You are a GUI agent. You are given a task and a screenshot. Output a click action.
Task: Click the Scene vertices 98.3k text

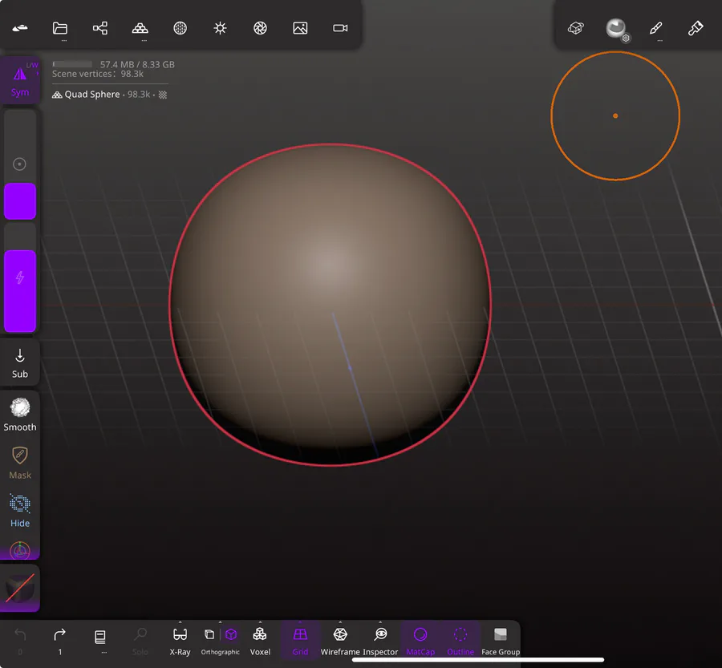(98, 74)
